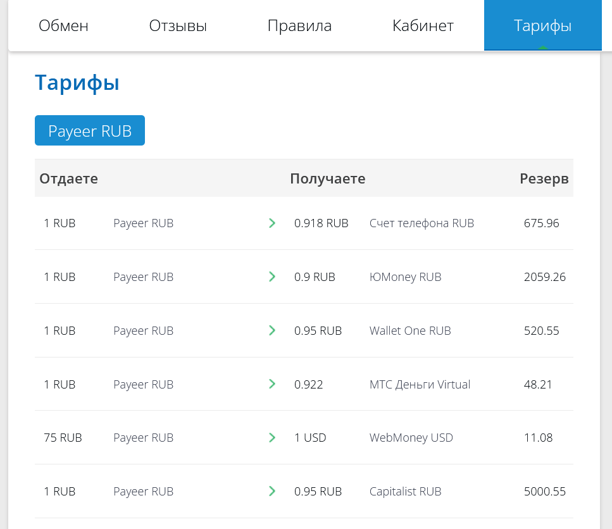Click the Payeer RUB button
The height and width of the screenshot is (529, 612).
90,131
